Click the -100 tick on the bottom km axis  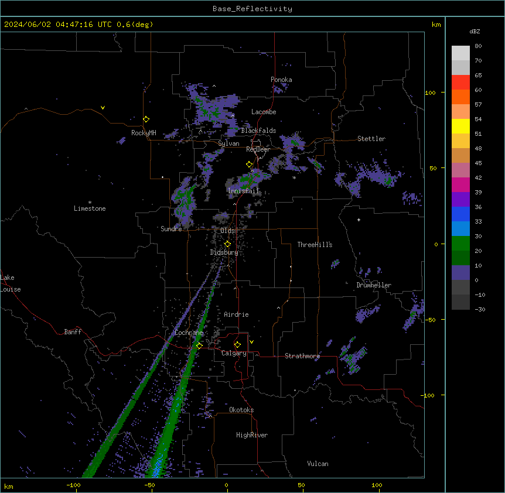pyautogui.click(x=73, y=485)
